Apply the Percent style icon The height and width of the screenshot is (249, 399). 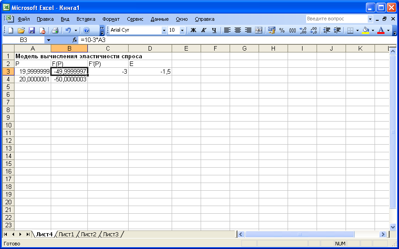click(x=282, y=30)
